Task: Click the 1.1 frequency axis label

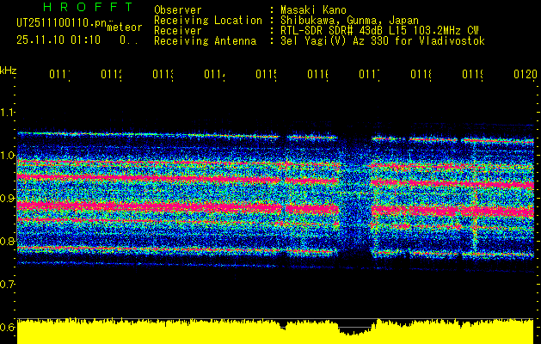Action: (x=7, y=113)
